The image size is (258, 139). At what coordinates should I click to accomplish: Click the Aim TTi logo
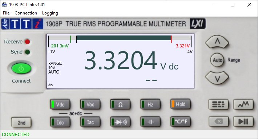tap(22, 24)
